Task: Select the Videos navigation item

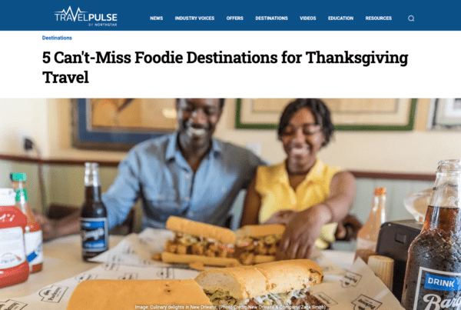Action: pos(308,18)
